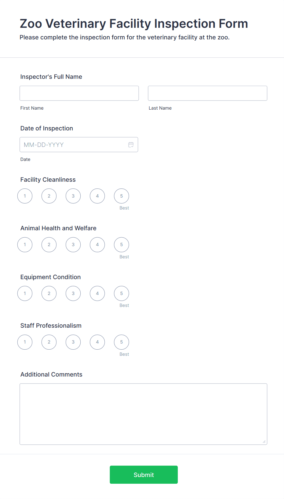Image resolution: width=284 pixels, height=499 pixels.
Task: Click the MM-DD-YYYY date field
Action: pos(73,145)
